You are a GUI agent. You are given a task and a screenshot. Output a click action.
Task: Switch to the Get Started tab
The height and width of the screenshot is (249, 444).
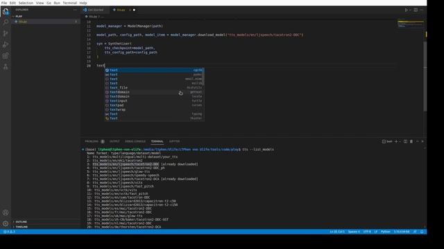(96, 10)
